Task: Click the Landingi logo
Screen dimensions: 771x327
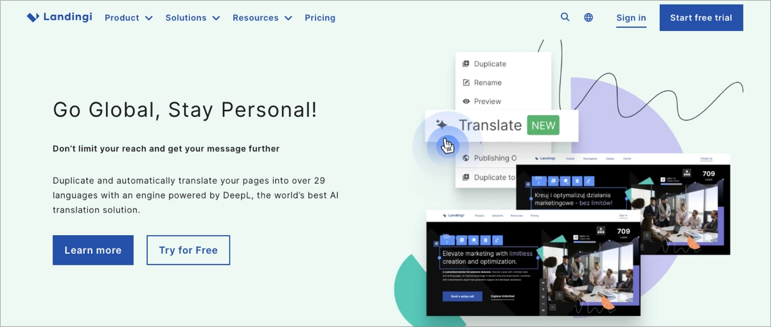Action: 59,17
